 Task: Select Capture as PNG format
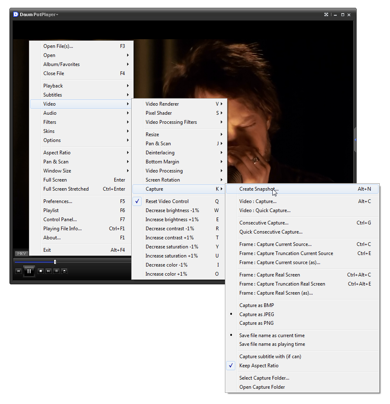click(256, 323)
